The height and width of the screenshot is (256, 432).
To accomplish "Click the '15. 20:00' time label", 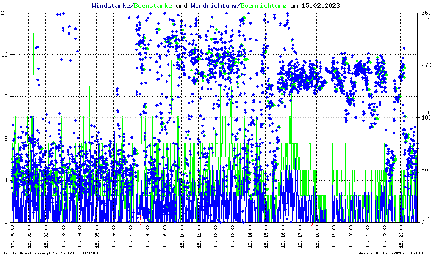I will pyautogui.click(x=350, y=237).
